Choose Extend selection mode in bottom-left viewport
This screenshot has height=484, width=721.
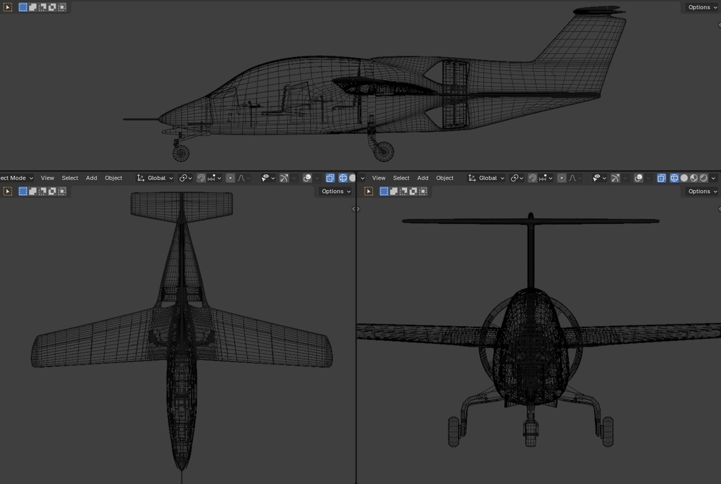[32, 192]
